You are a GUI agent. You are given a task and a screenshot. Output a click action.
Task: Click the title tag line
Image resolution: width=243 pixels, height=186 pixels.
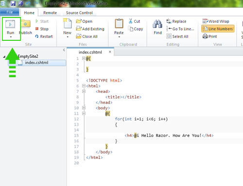point(123,97)
